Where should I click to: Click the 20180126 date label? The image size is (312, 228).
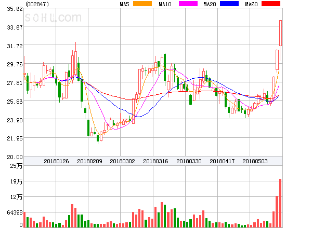click(x=56, y=161)
